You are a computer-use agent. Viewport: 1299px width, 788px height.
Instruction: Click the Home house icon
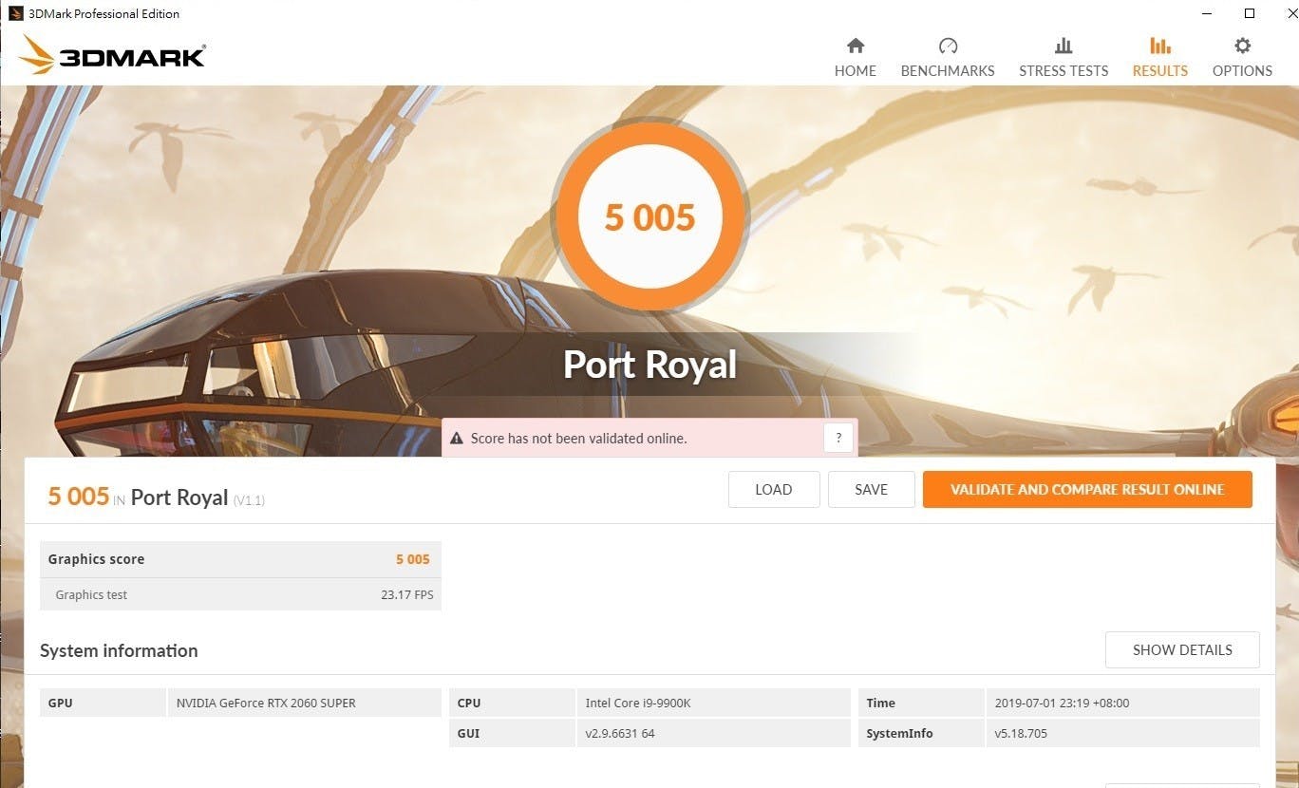pyautogui.click(x=856, y=46)
